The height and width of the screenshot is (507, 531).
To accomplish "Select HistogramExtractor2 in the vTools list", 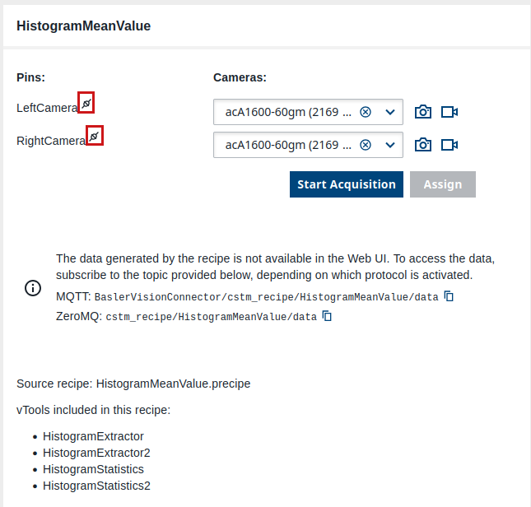I will (x=96, y=453).
